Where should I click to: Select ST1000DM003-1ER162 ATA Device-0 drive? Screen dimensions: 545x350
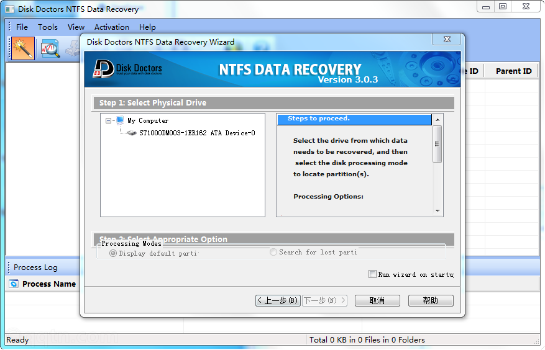coord(196,133)
